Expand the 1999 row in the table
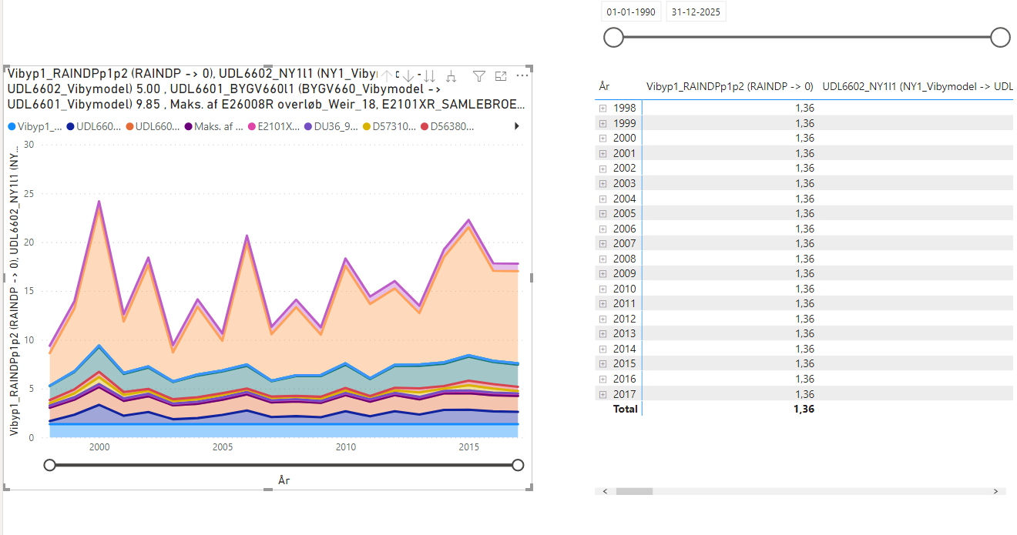Viewport: 1017px width, 535px height. 602,123
